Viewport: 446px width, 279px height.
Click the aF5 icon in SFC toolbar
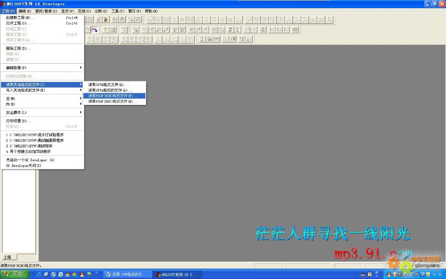coord(289,20)
